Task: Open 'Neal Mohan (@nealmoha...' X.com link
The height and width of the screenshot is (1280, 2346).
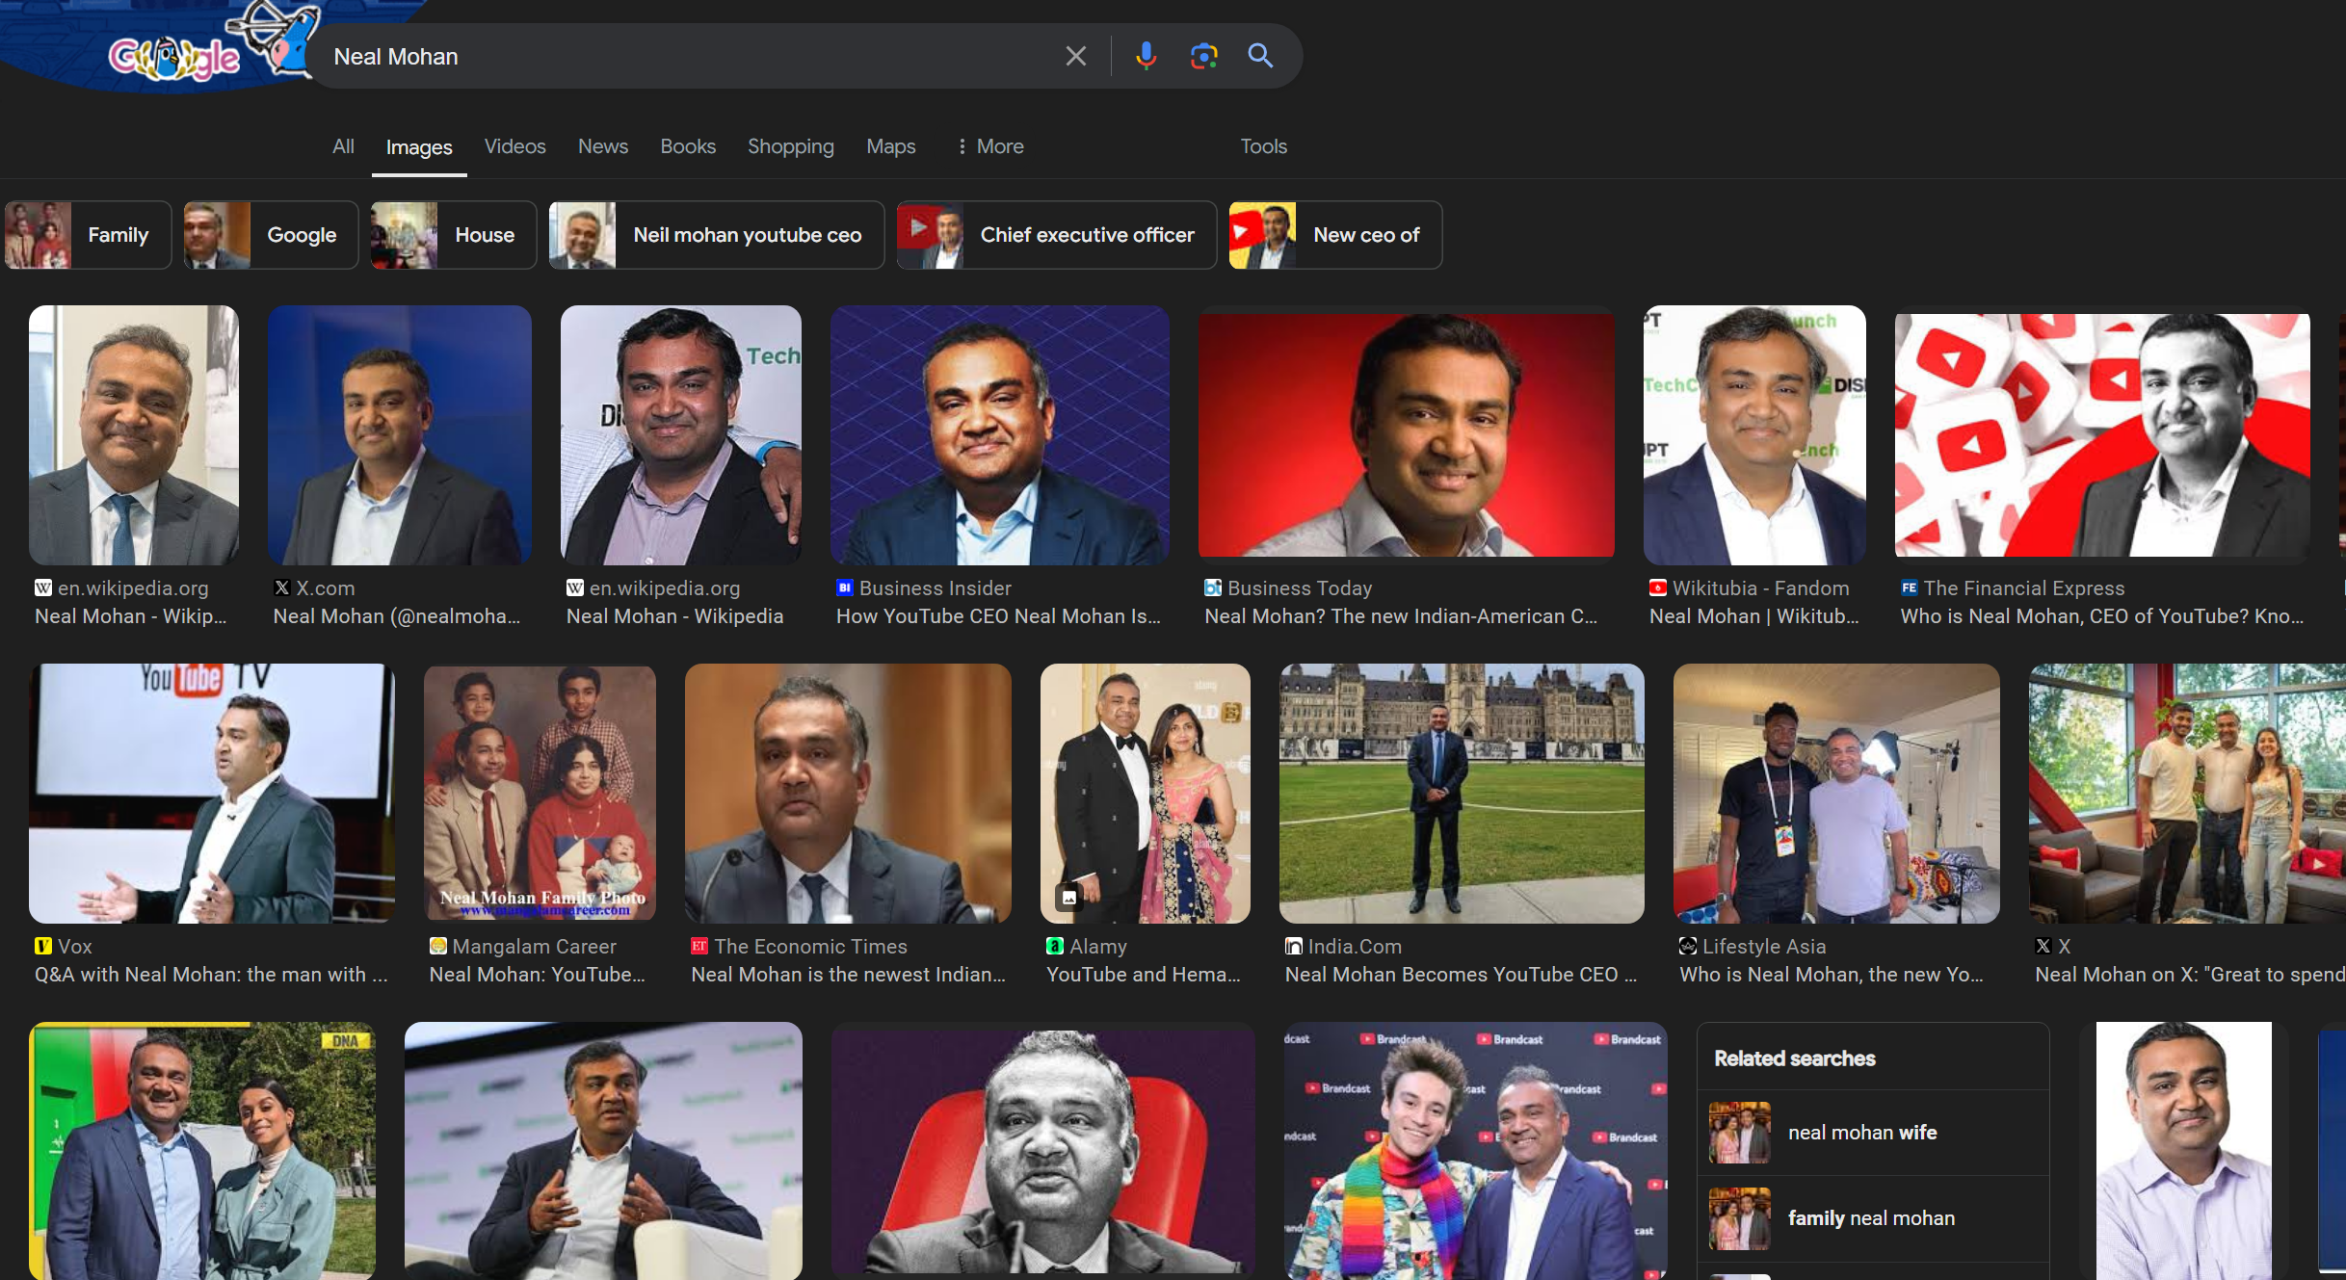Action: [397, 616]
